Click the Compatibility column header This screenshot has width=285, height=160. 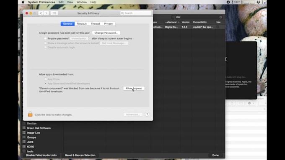[x=200, y=22]
